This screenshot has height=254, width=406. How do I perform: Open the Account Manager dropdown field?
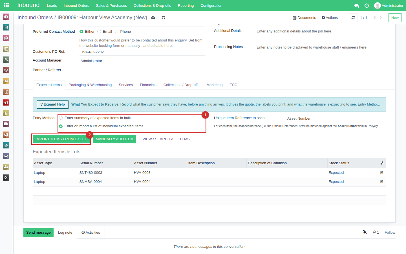(x=140, y=61)
